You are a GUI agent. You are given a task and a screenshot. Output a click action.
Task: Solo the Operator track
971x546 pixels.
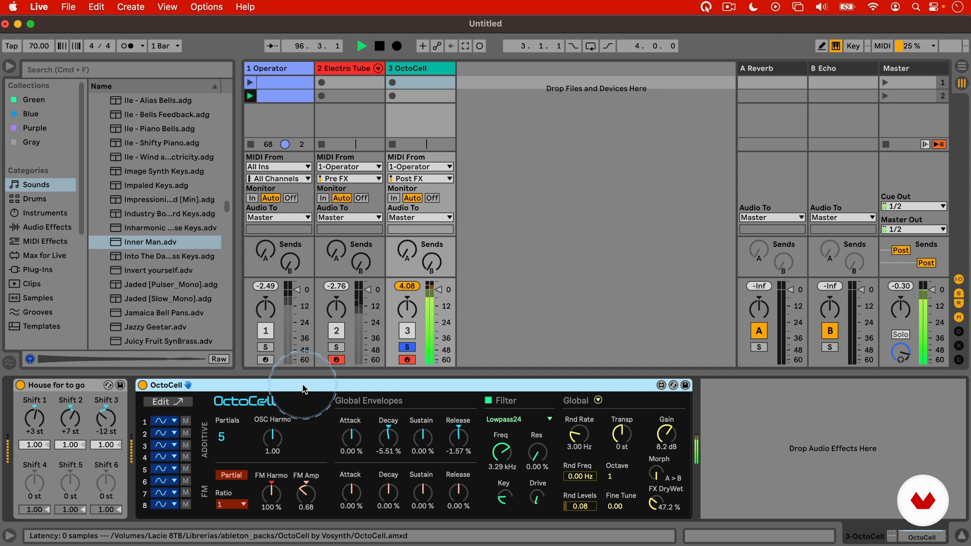tap(265, 347)
